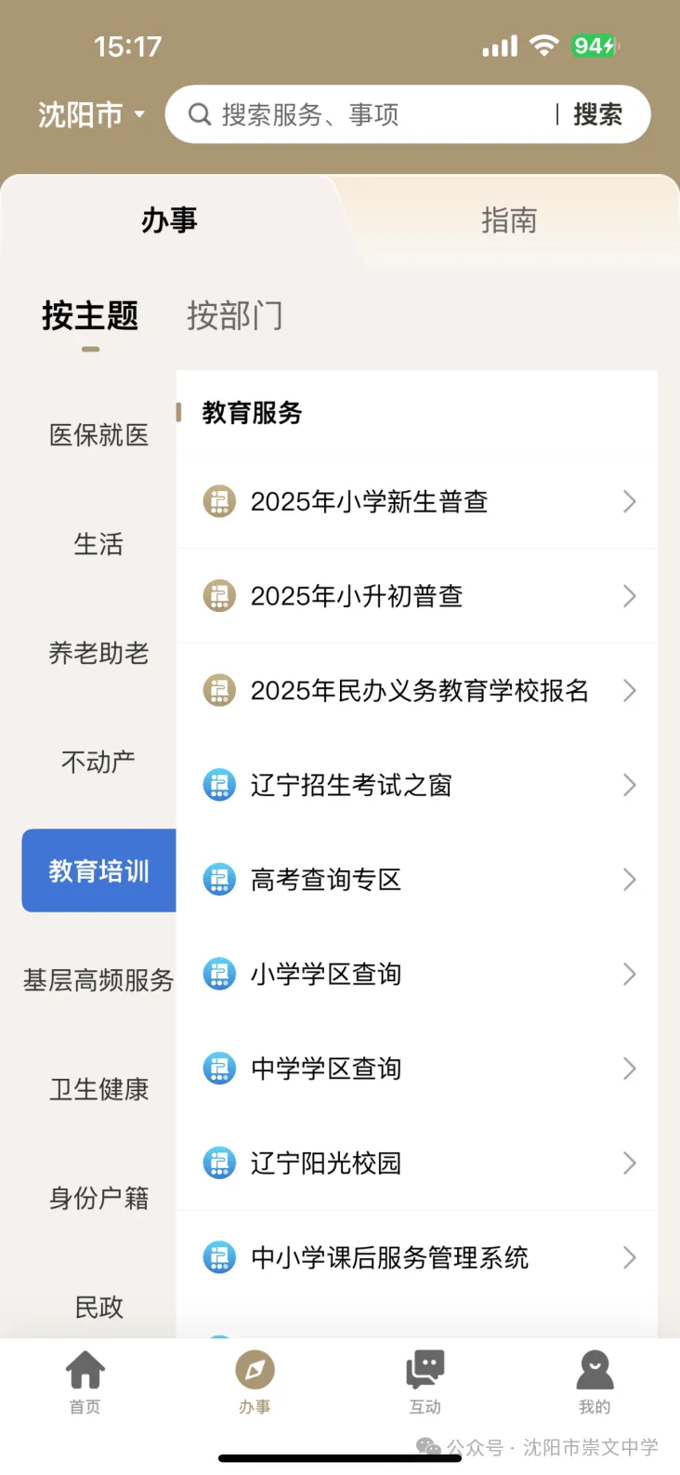Expand 2025年小升初普查 via its chevron arrow
Viewport: 680px width, 1475px height.
[x=629, y=596]
